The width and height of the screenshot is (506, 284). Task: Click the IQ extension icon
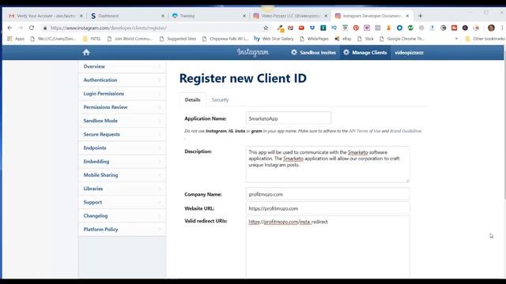(x=334, y=28)
